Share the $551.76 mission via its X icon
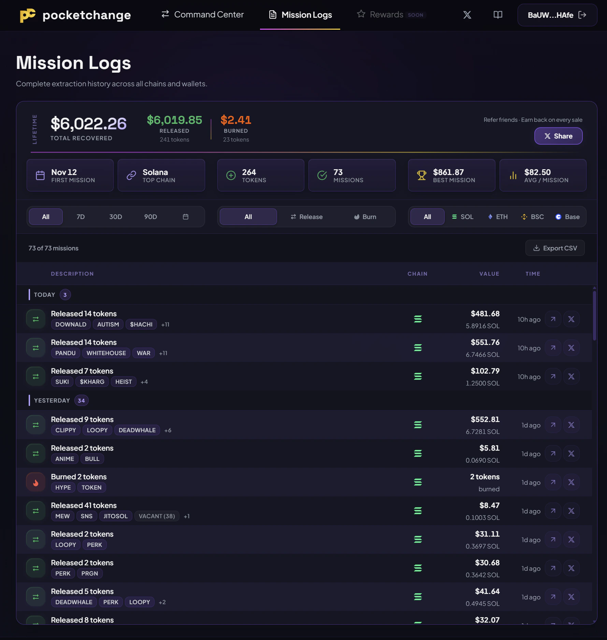607x640 pixels. pos(572,348)
